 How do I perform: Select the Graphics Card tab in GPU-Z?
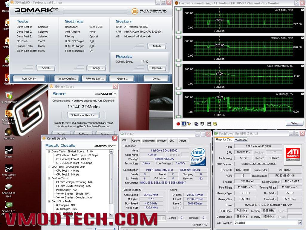click(224, 140)
